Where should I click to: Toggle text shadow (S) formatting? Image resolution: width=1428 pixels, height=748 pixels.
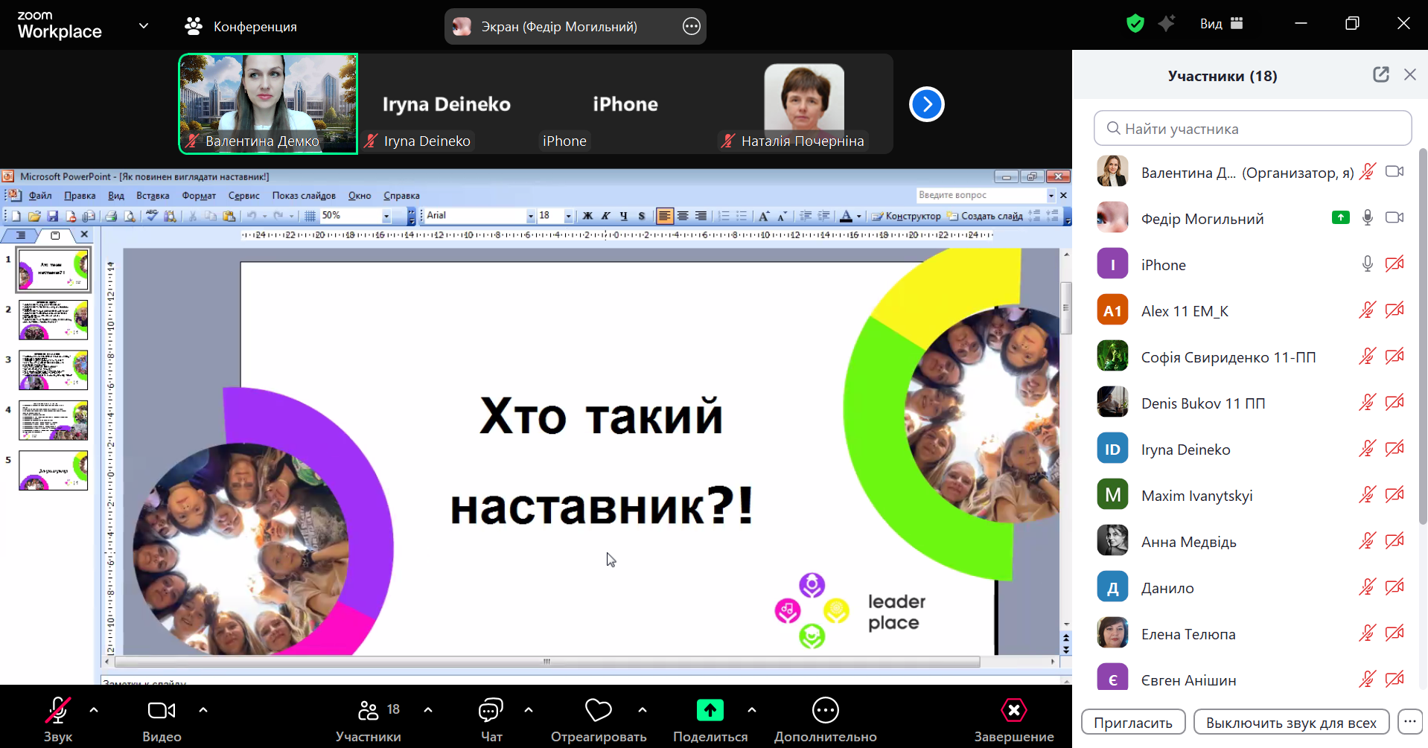coord(642,216)
